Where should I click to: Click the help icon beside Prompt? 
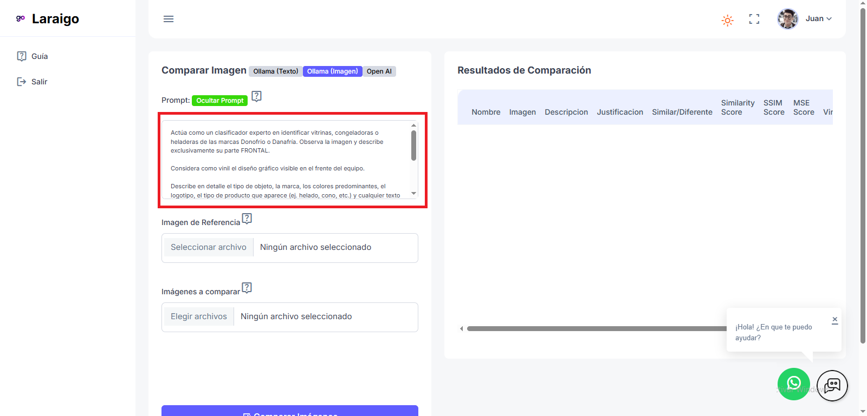(257, 96)
